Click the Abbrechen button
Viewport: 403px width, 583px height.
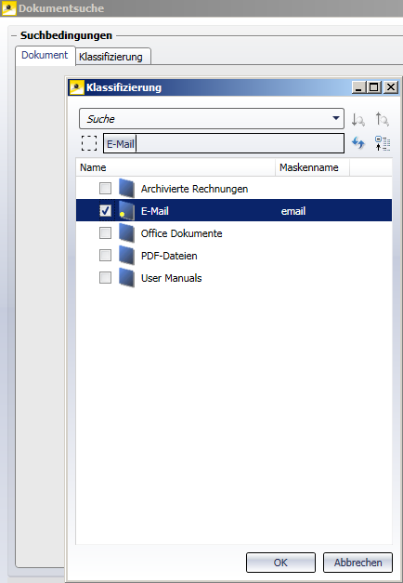tap(357, 563)
